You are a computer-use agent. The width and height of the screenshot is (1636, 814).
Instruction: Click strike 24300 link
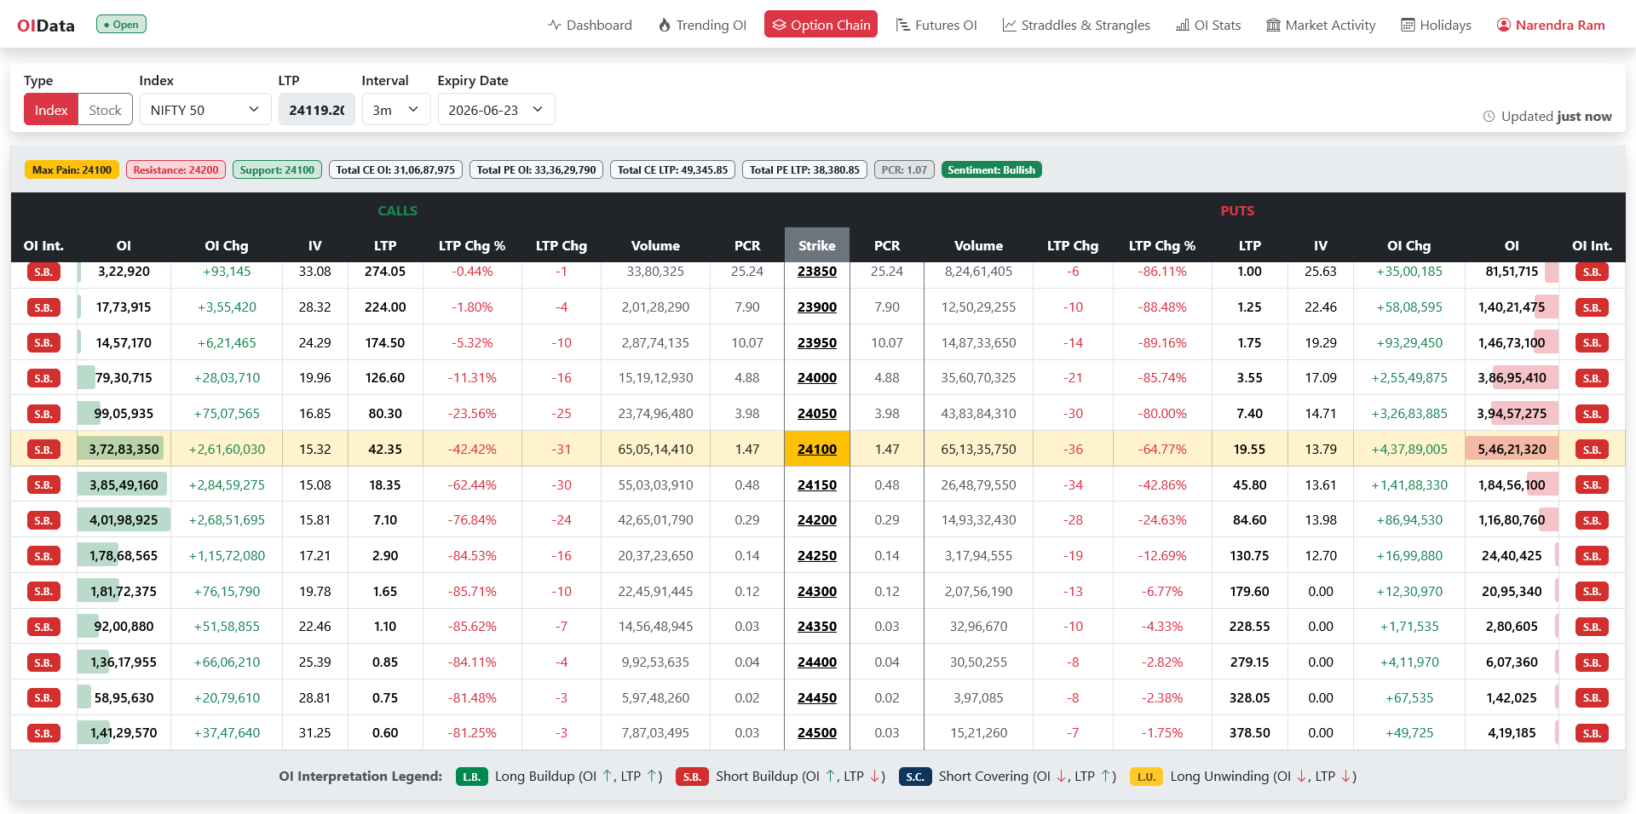(817, 592)
